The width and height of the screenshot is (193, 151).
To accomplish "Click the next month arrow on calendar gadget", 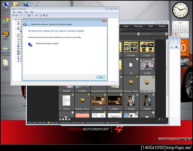I will click(x=187, y=23).
